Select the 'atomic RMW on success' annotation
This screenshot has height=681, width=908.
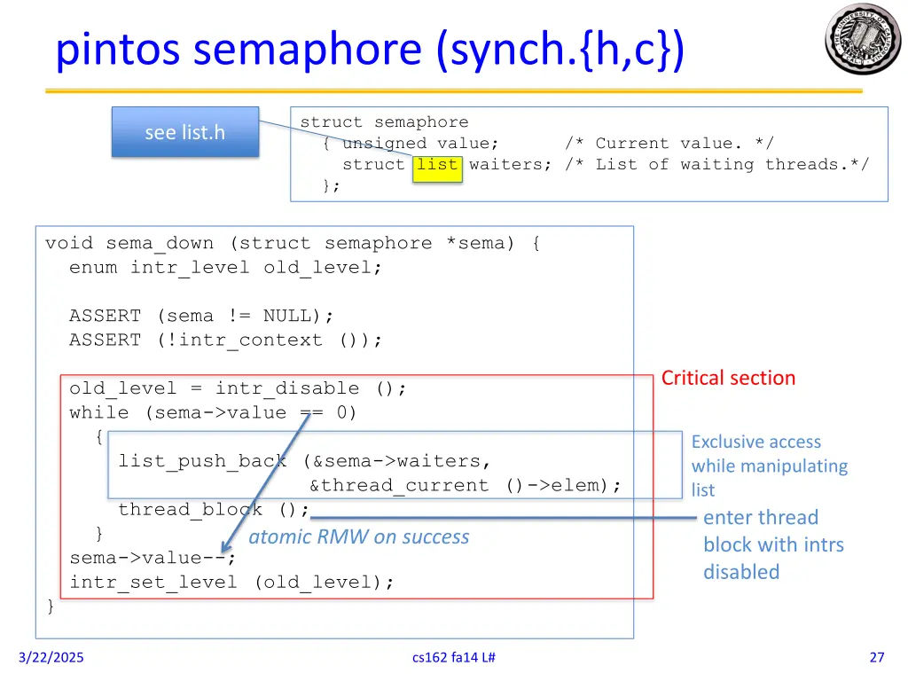click(x=358, y=536)
